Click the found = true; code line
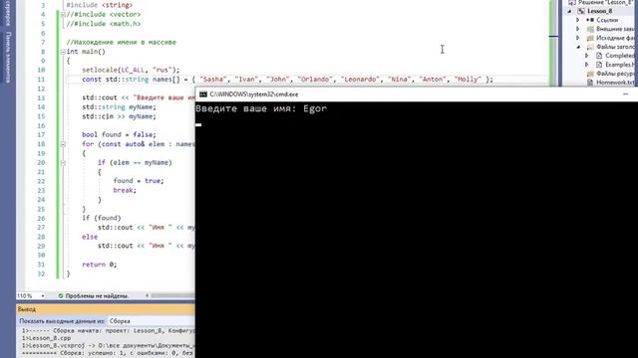The image size is (638, 358). [x=139, y=181]
